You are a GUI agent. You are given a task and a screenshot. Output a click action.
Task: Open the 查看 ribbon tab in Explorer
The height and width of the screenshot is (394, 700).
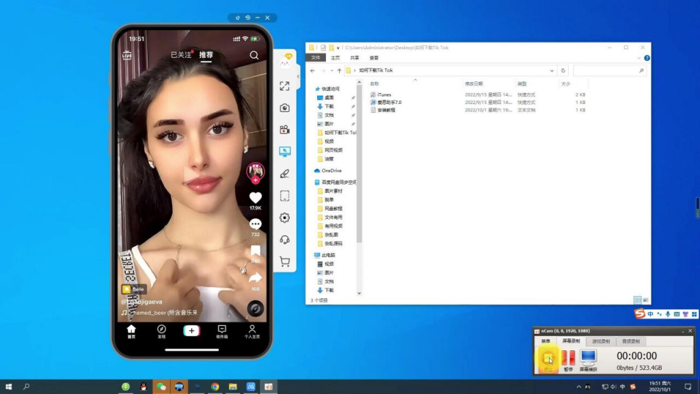click(x=373, y=58)
